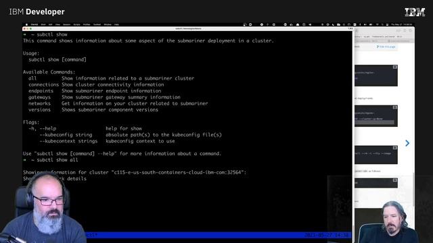This screenshot has width=433, height=243.
Task: Click the '--kubeconfig string' flag line
Action: click(x=131, y=135)
